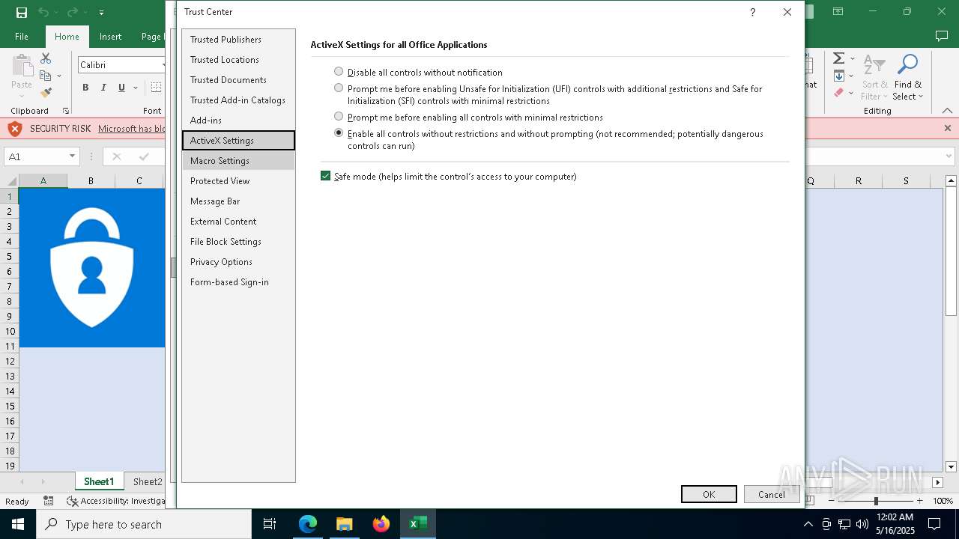Click the macro recording status bar icon
The height and width of the screenshot is (539, 959).
[49, 501]
